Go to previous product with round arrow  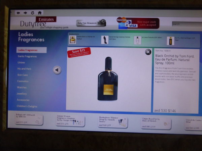tap(57, 70)
